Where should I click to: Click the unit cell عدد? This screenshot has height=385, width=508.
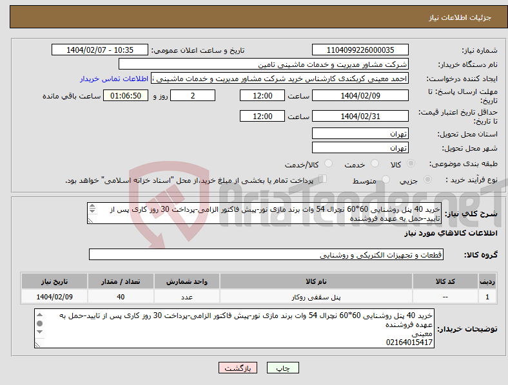coord(187,297)
